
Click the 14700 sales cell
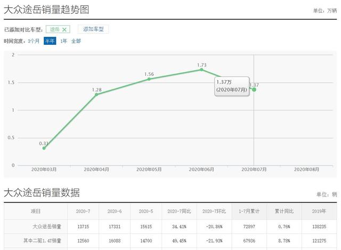[x=146, y=241]
